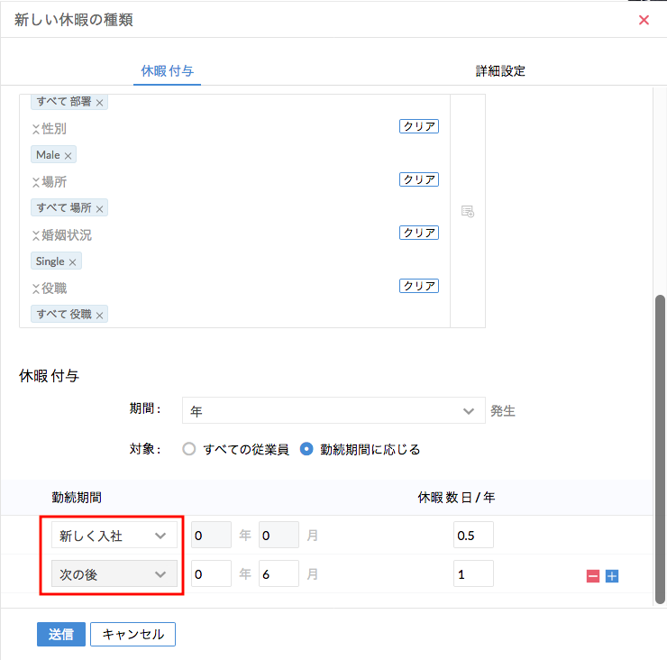Remove the すべて 部署 tag
Screen dimensions: 667x660
pos(99,103)
